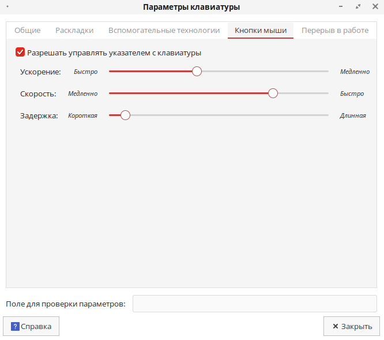Screen dimensions: 384x340
Task: Select the Кнопки мыши tab
Action: coord(261,30)
